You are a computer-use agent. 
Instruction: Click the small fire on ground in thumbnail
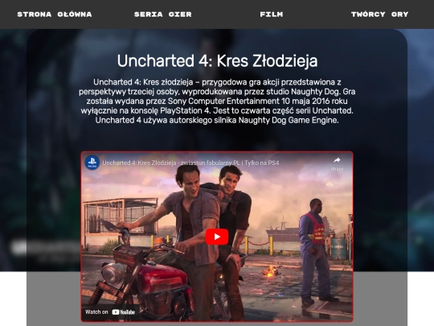270,272
